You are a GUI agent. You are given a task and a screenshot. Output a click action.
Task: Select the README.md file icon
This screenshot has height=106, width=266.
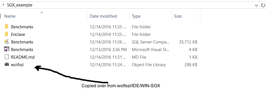[7, 57]
